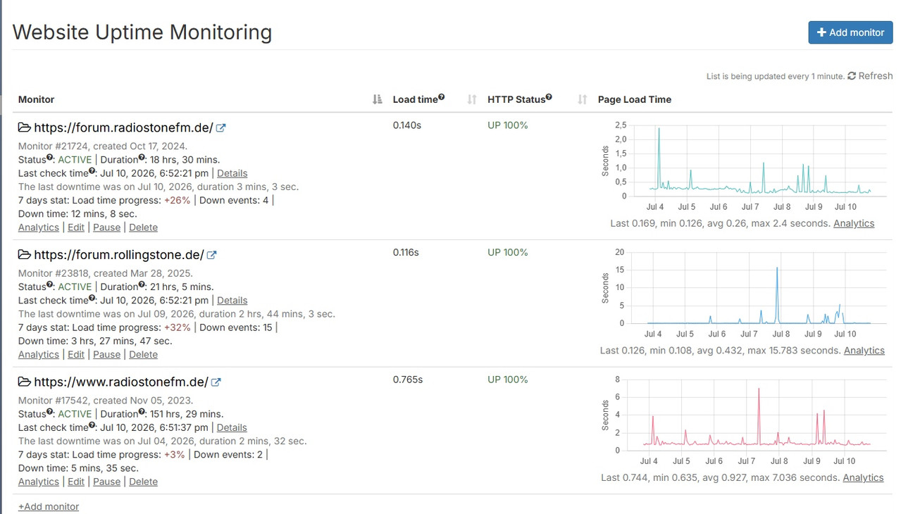Pause the www.radiostonefm.de monitor
The width and height of the screenshot is (901, 514).
coord(106,482)
